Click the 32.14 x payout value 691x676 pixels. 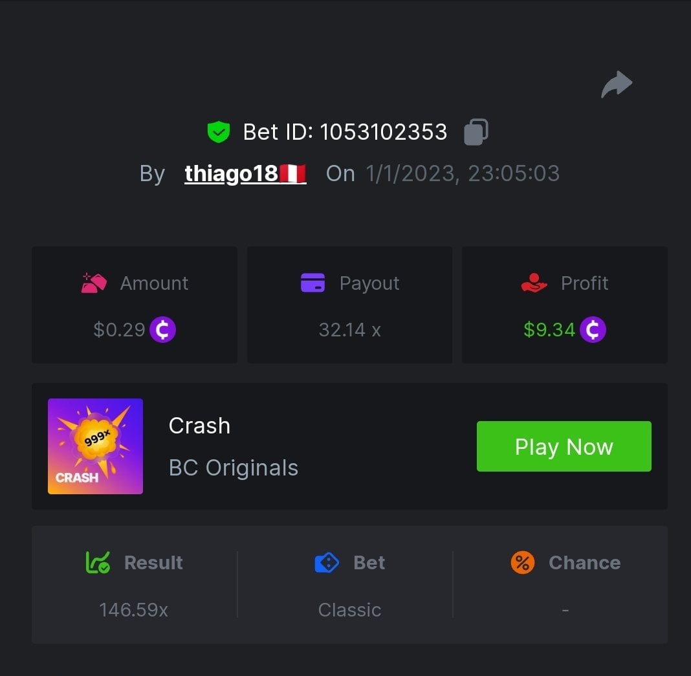(x=350, y=330)
